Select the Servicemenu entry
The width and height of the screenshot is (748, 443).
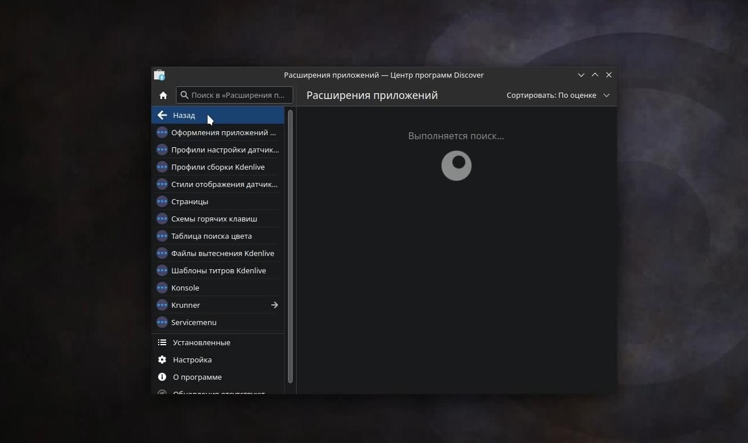pyautogui.click(x=218, y=322)
